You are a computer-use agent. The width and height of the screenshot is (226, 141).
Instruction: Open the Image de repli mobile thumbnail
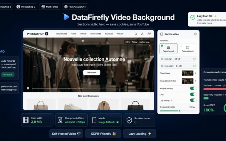coord(188,81)
